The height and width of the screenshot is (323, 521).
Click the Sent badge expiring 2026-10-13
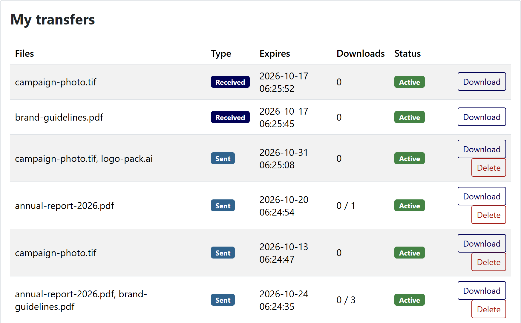tap(223, 253)
